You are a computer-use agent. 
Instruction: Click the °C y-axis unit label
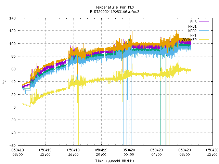point(4,82)
